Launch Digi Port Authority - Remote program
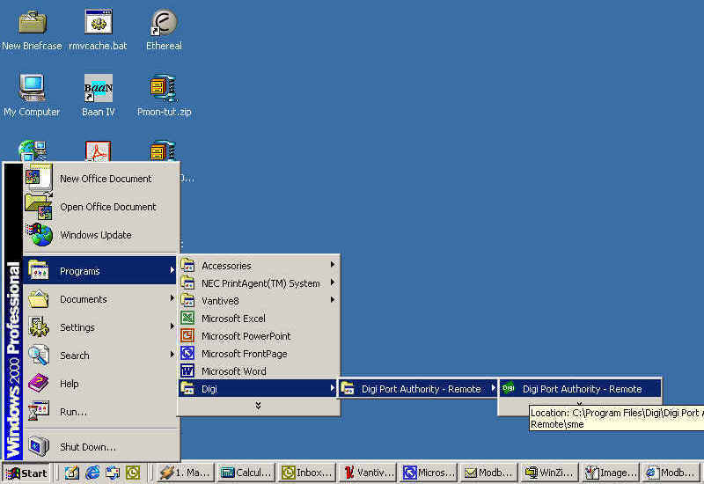 coord(581,389)
